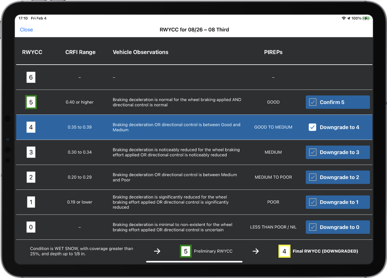
Task: Tap the Close link at top left
Action: click(26, 30)
